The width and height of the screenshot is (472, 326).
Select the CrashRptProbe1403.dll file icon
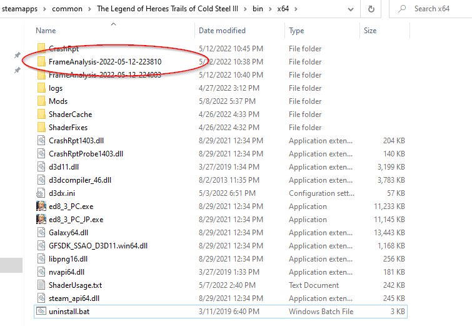click(x=41, y=154)
